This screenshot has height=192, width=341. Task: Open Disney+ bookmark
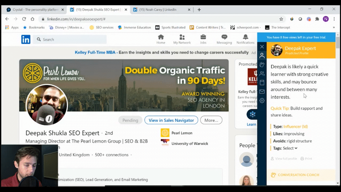(x=67, y=28)
